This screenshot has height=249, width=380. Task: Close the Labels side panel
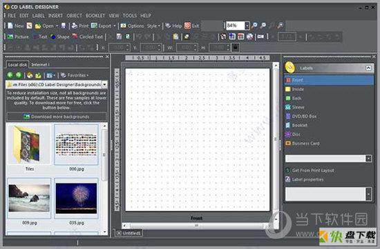374,57
